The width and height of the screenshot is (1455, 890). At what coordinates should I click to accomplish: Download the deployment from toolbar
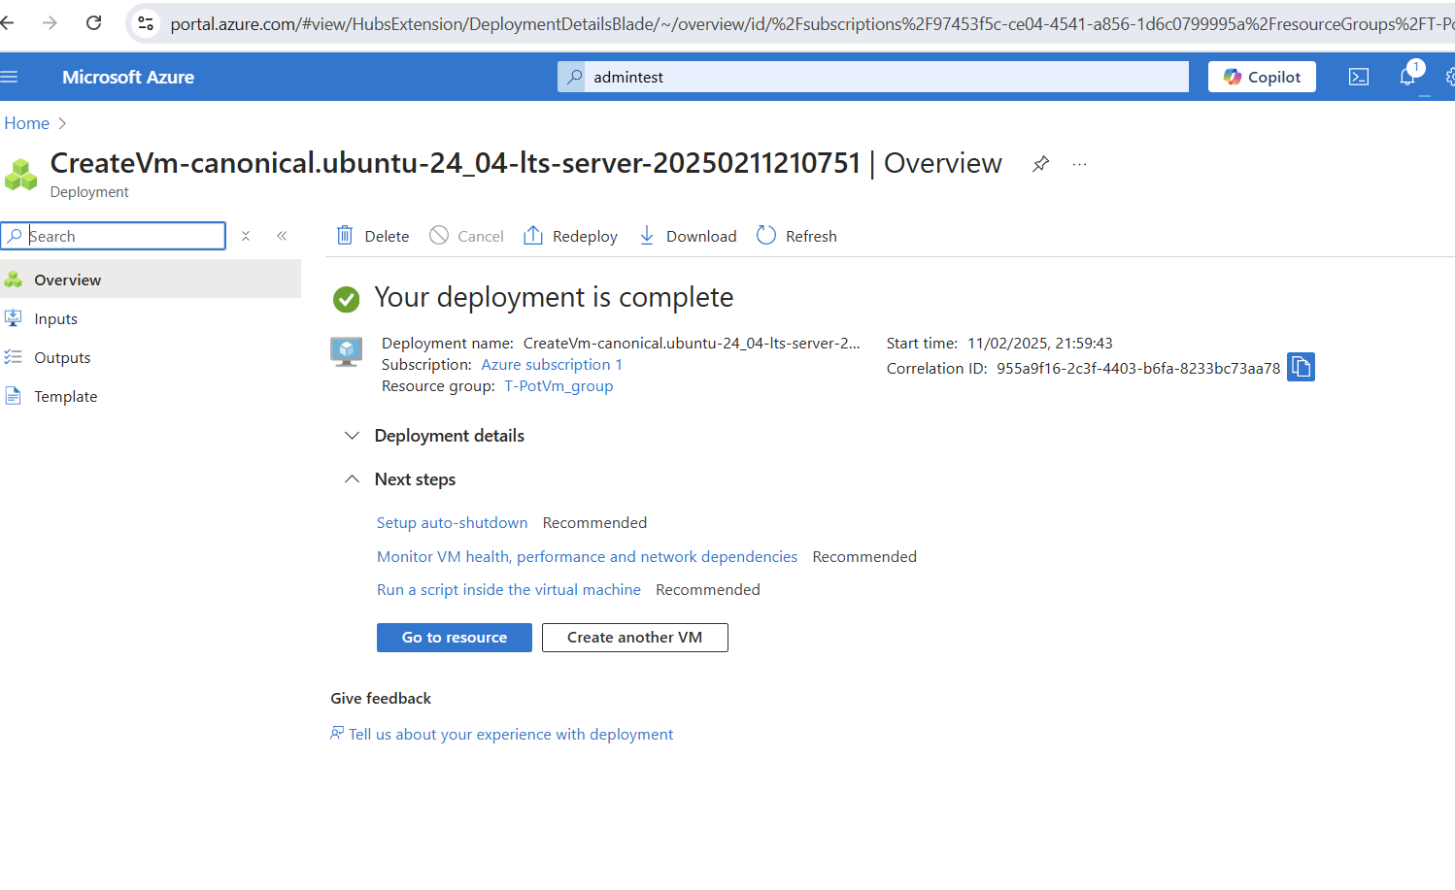pos(688,236)
